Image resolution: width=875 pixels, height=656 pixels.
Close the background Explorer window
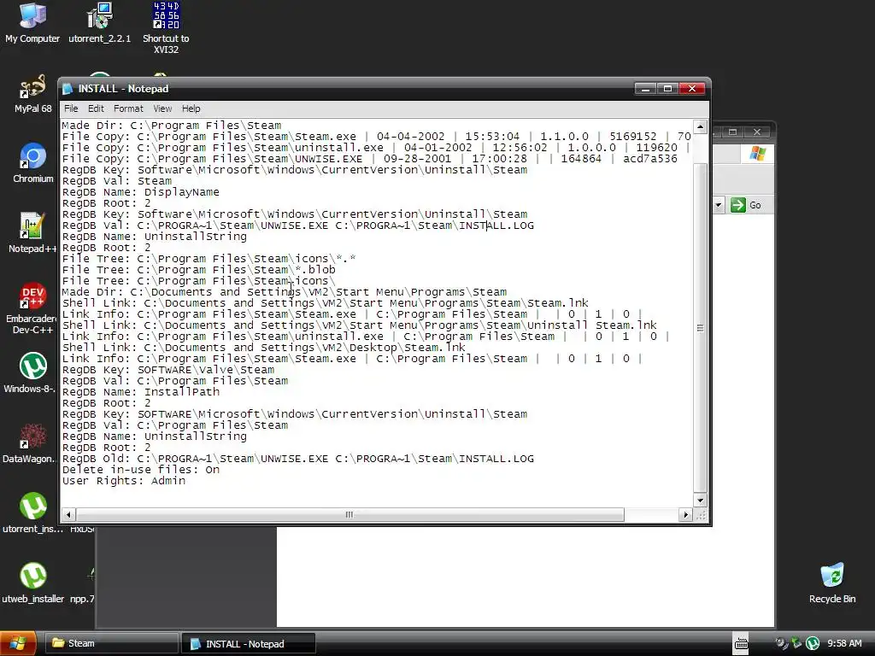pos(757,132)
